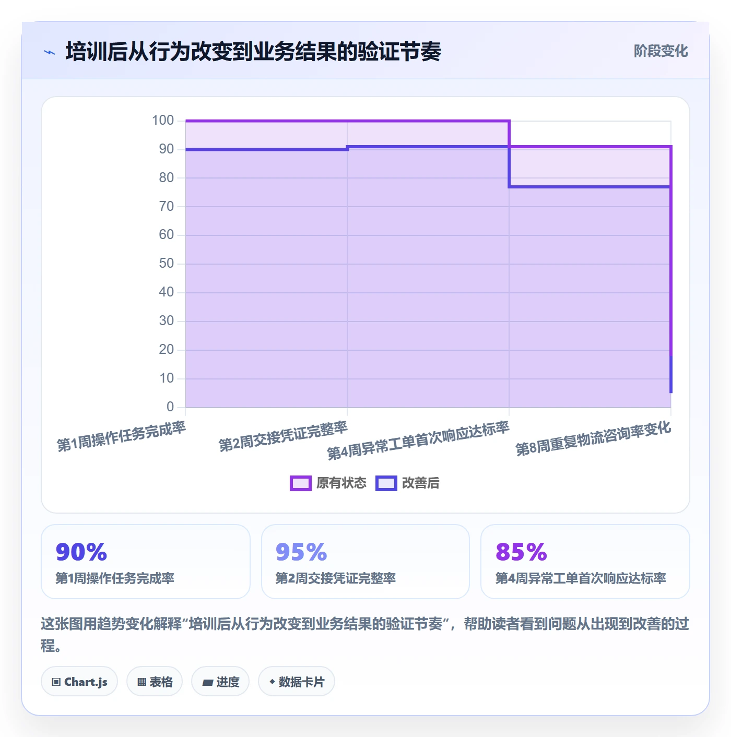Screen dimensions: 731x737
Task: Click the 90% value in the first card
Action: [81, 552]
